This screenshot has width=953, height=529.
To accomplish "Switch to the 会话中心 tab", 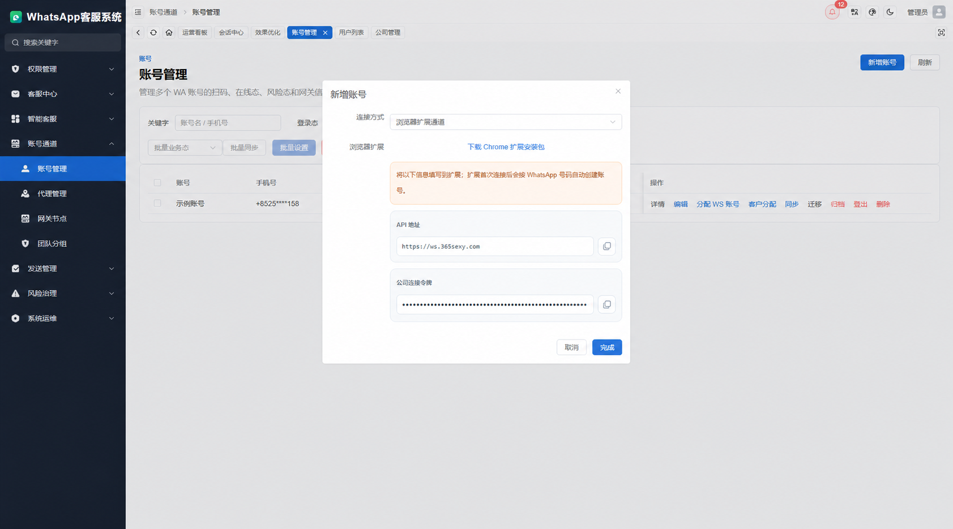I will [231, 33].
